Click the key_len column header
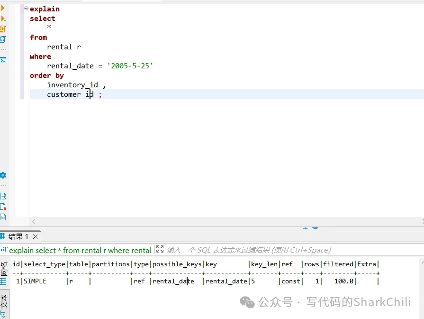The height and width of the screenshot is (319, 424). pyautogui.click(x=264, y=264)
